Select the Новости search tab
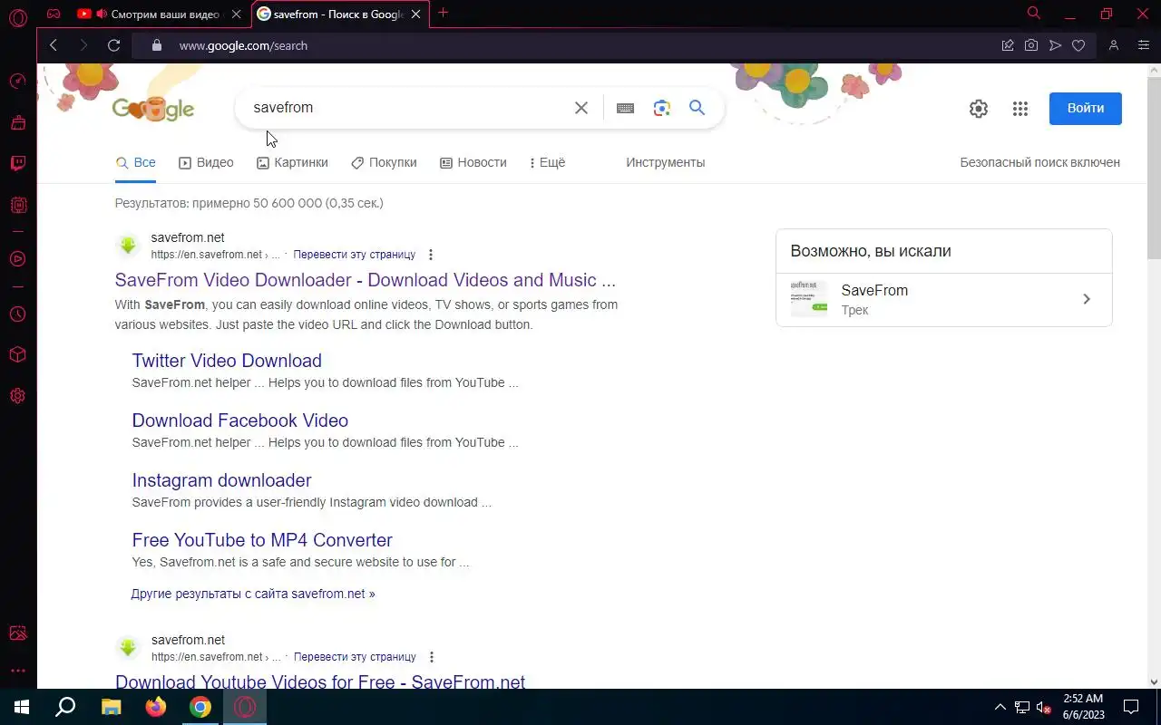The height and width of the screenshot is (725, 1161). pos(473,162)
